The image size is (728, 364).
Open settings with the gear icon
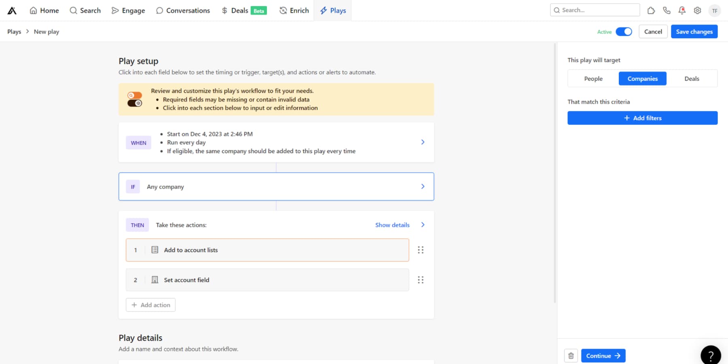(697, 11)
